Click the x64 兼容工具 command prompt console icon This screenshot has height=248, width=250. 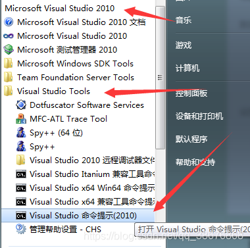[21, 202]
